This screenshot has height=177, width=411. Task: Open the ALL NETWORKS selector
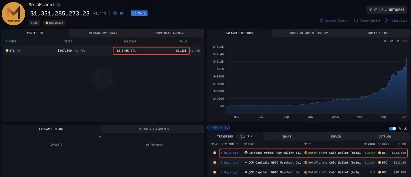393,10
